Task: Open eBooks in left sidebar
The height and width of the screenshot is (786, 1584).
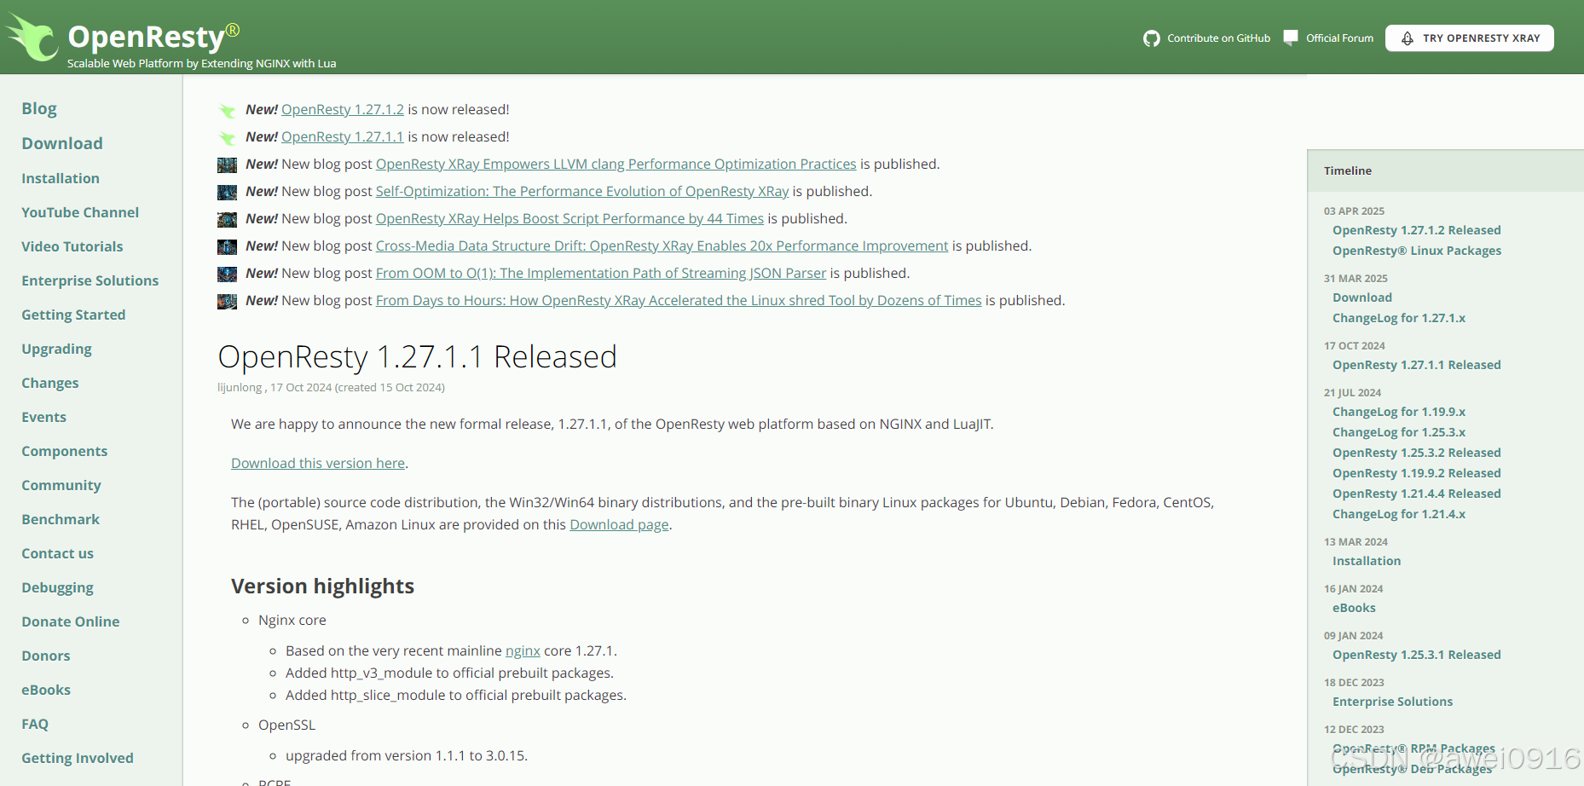Action: 46,690
